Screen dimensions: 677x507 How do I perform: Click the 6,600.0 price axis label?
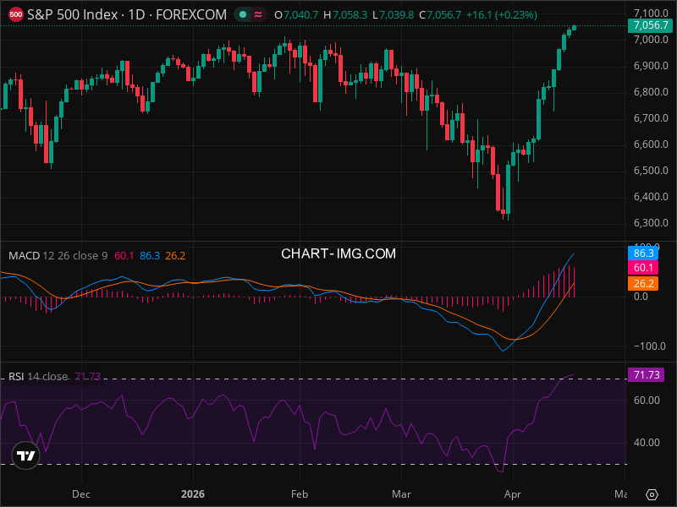click(651, 144)
